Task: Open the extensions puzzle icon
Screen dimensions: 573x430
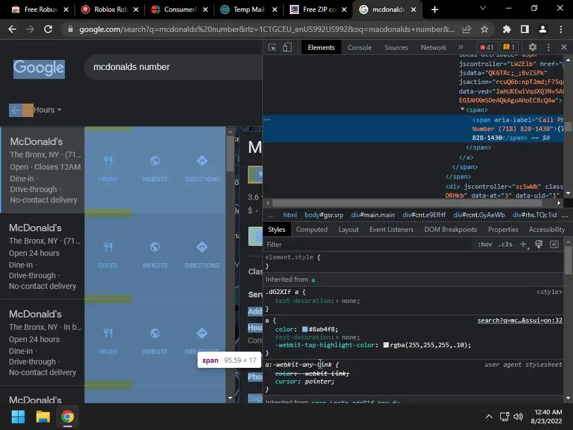Action: coord(506,29)
